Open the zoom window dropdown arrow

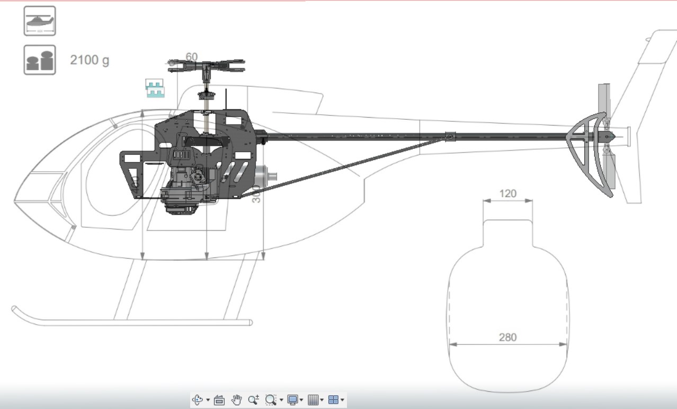pyautogui.click(x=281, y=400)
